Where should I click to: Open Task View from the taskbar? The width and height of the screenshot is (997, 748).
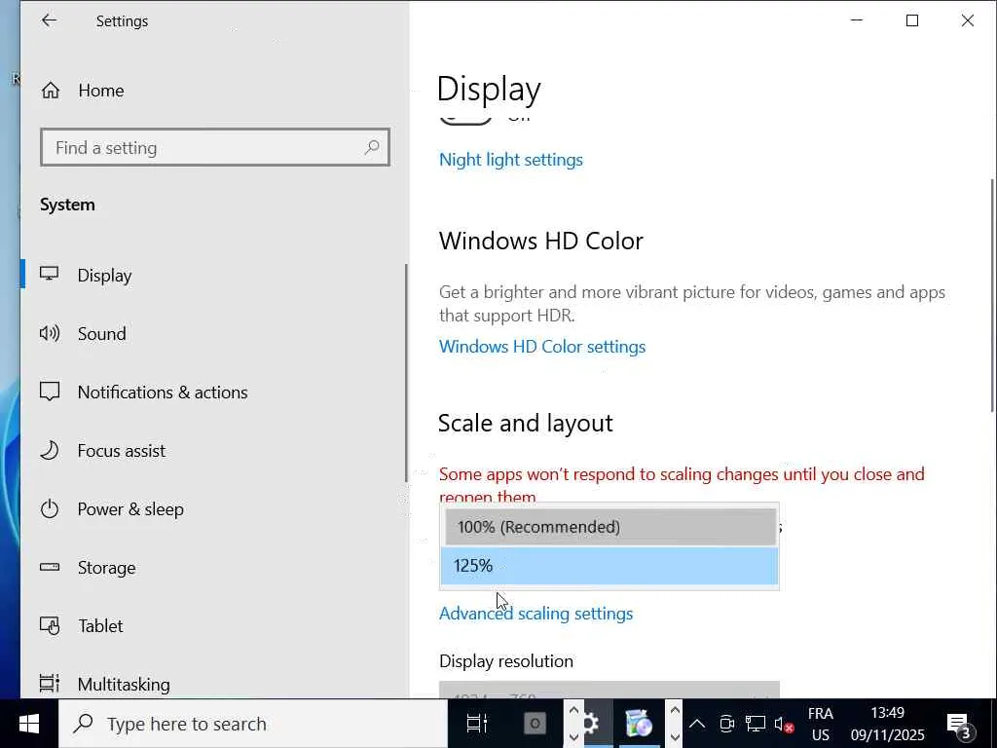(477, 724)
